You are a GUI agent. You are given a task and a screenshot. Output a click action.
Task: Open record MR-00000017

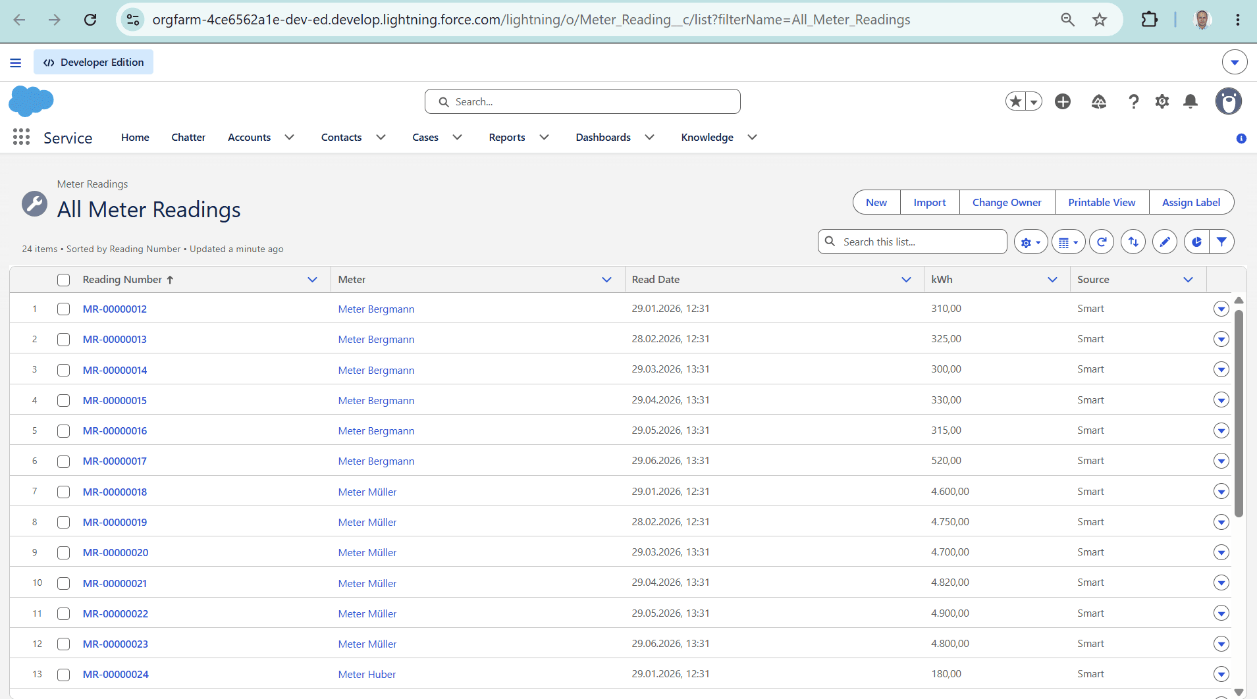tap(115, 461)
